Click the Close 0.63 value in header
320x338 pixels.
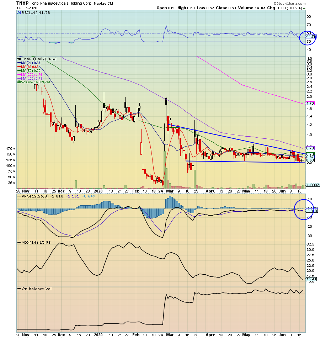[x=226, y=8]
